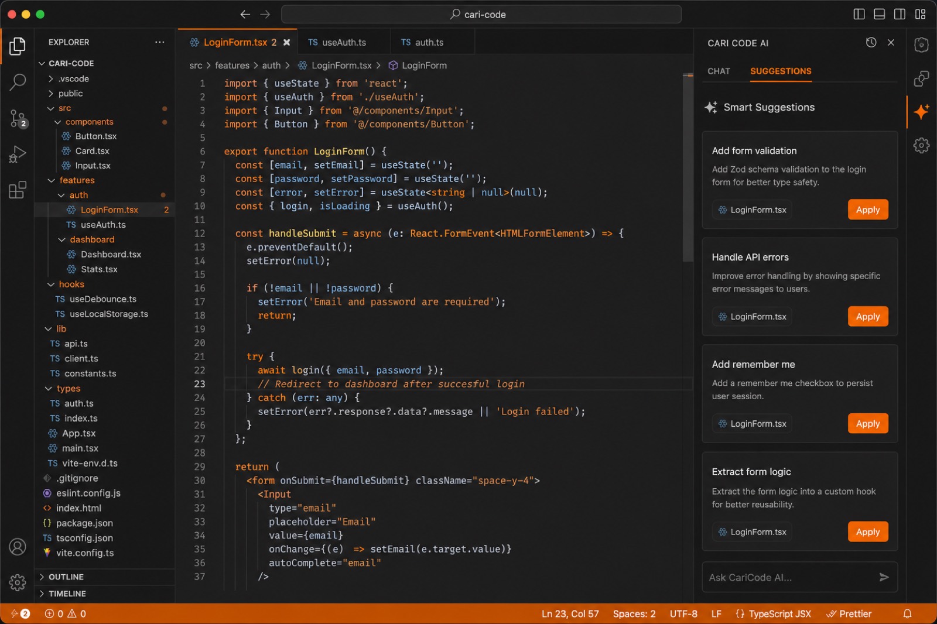This screenshot has width=937, height=624.
Task: Close the Cari Code AI panel
Action: click(x=891, y=42)
